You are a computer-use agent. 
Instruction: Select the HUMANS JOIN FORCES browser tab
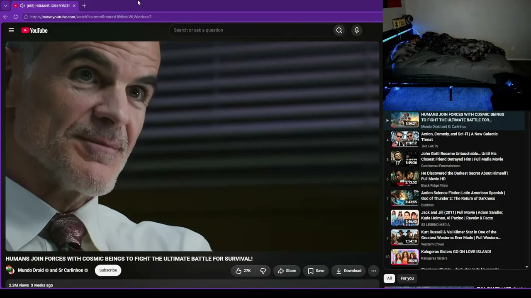46,5
